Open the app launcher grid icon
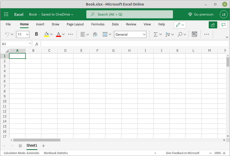 tap(6, 14)
